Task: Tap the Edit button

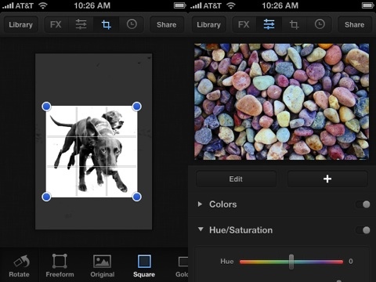Action: coord(236,179)
